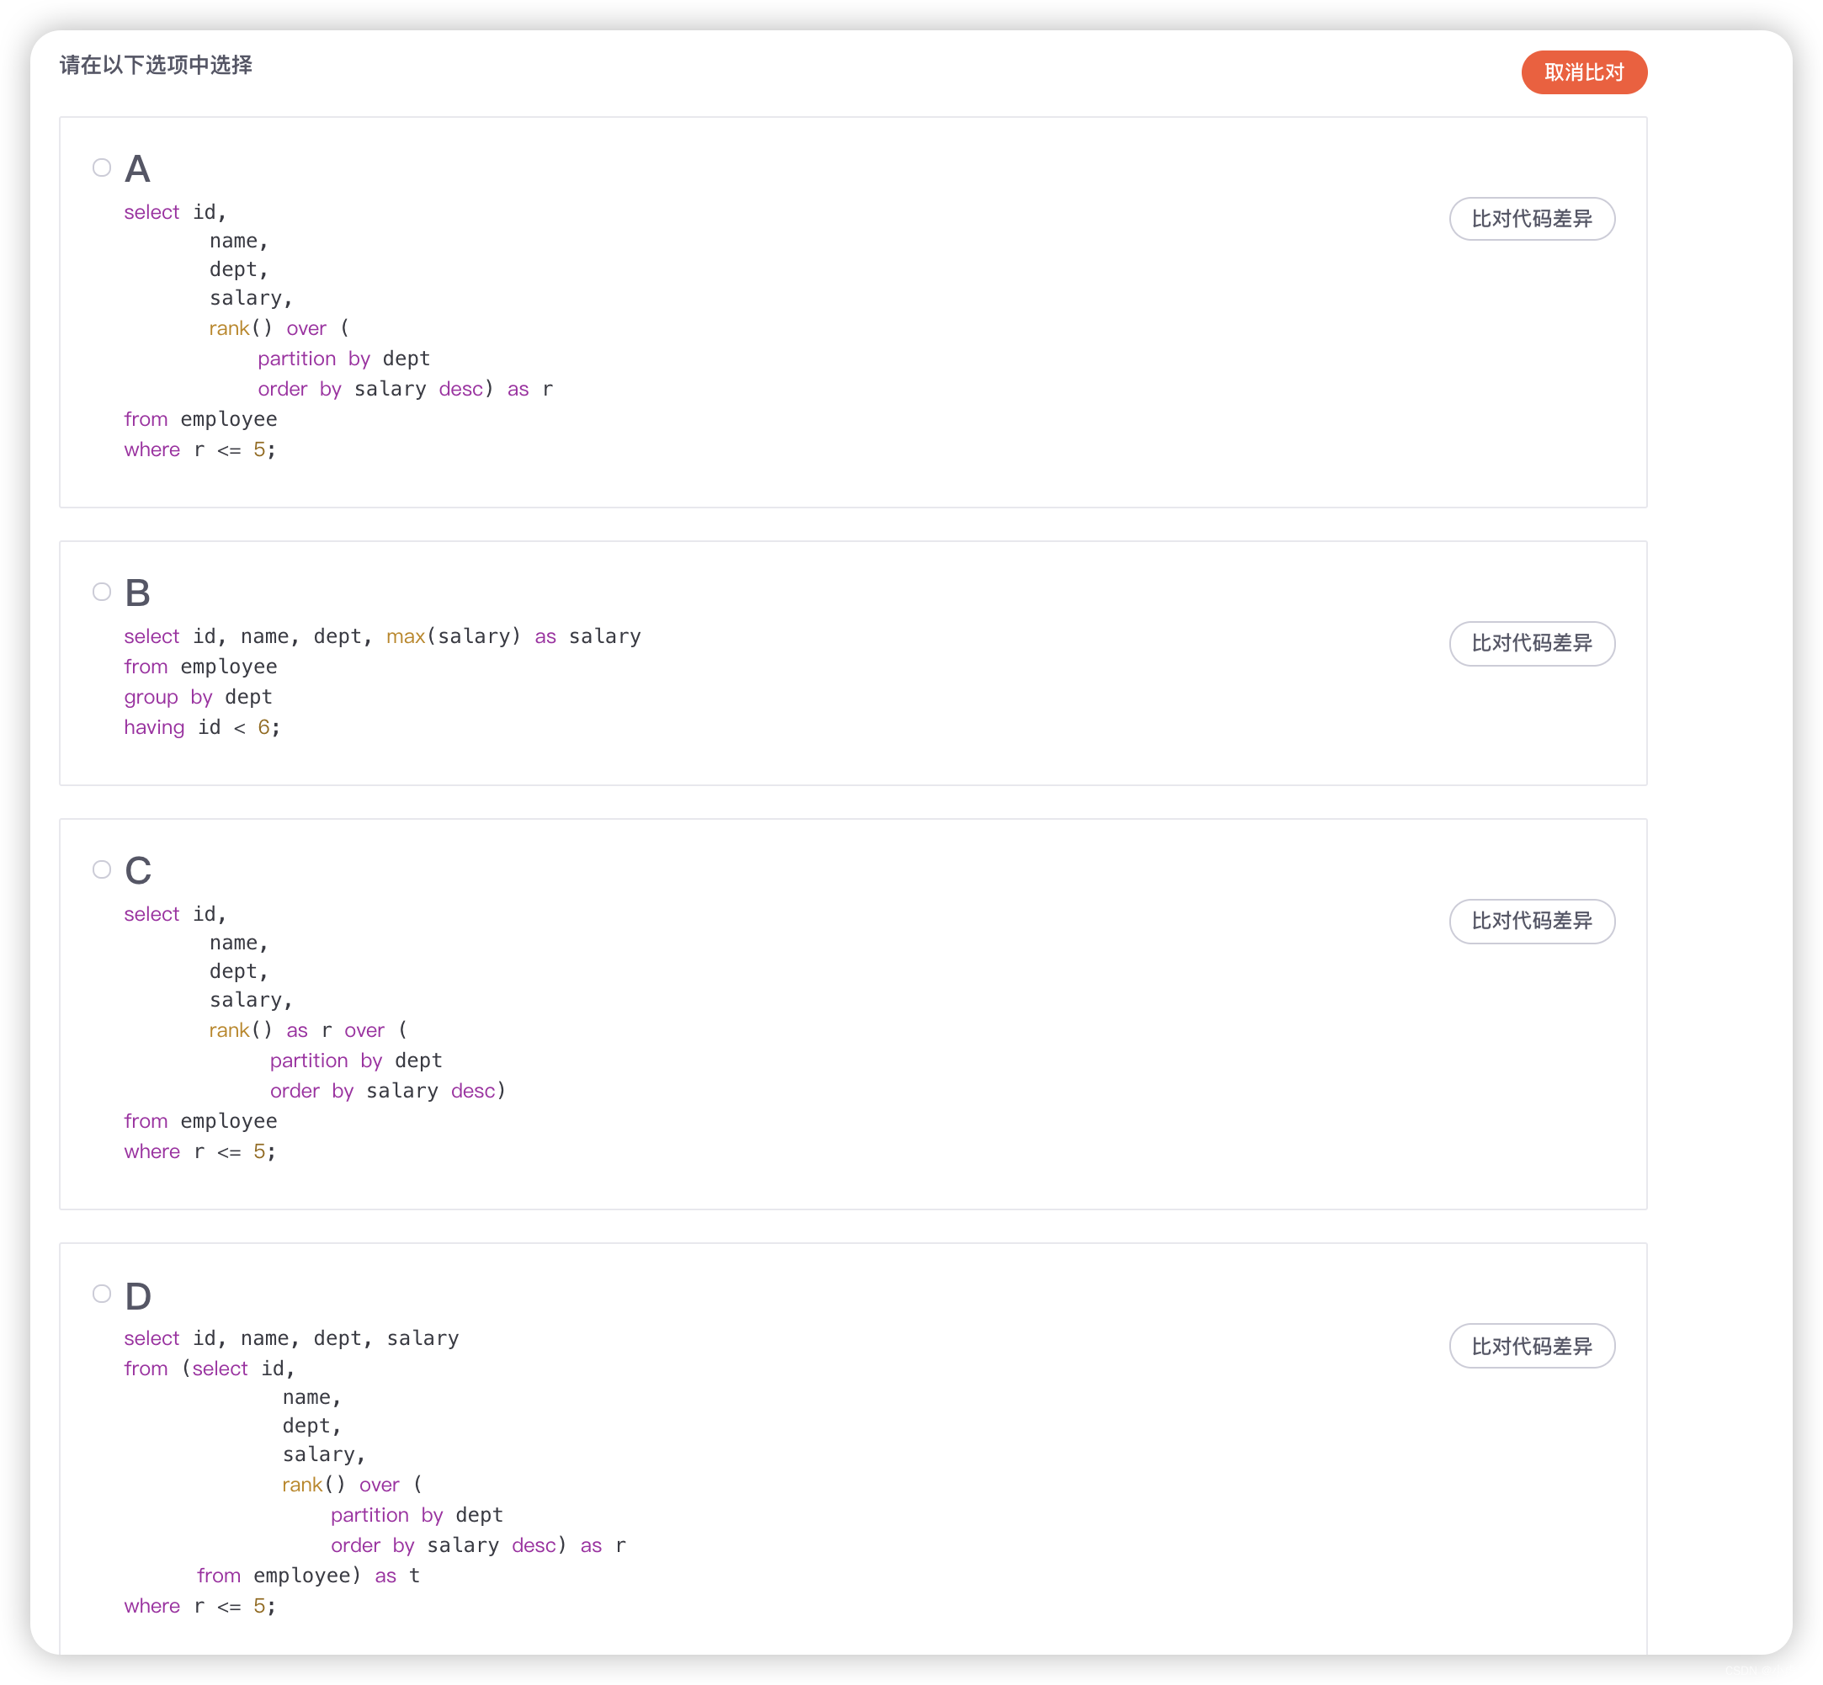Click 'having id < 6;' in option B
Screen dimensions: 1823x1685
coord(203,727)
